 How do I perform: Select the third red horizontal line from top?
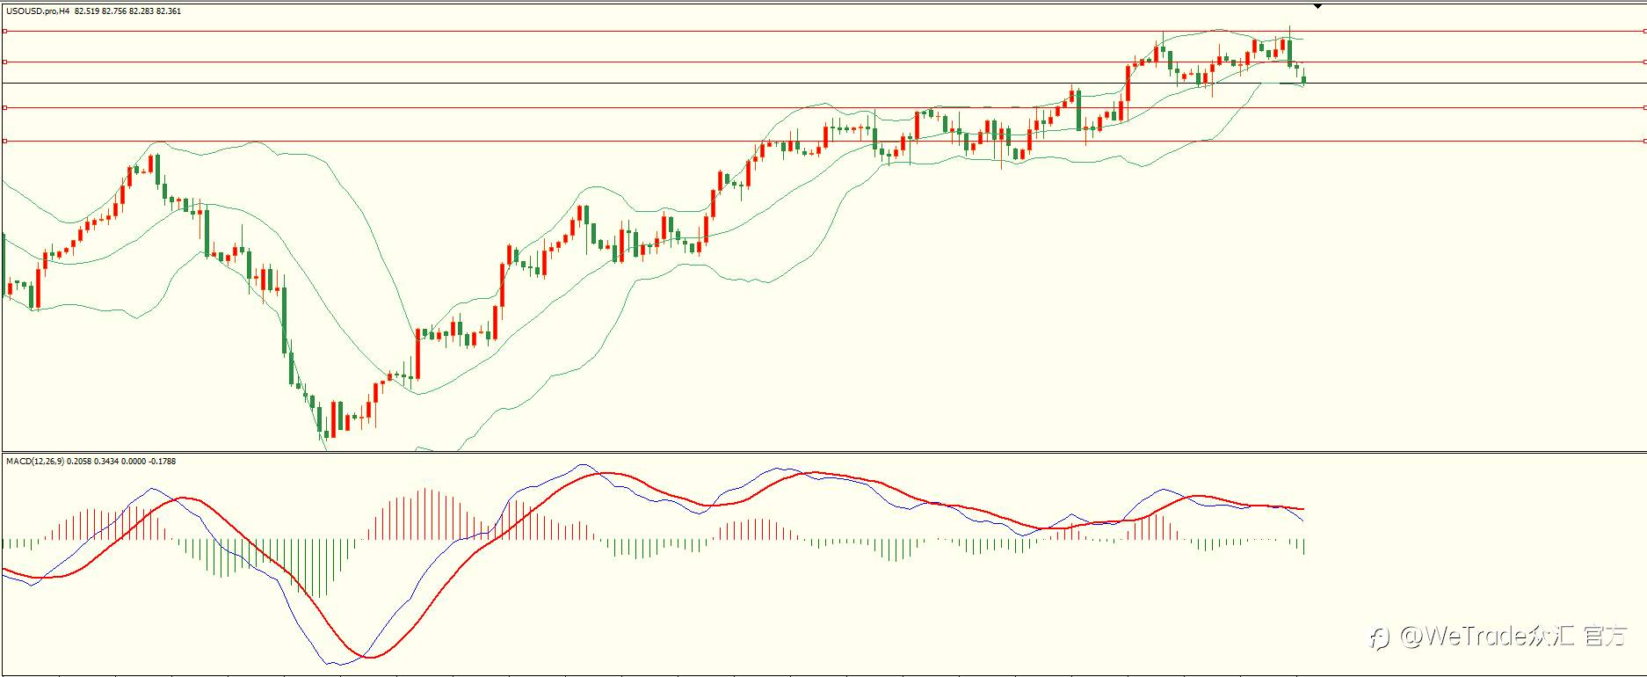pos(823,107)
